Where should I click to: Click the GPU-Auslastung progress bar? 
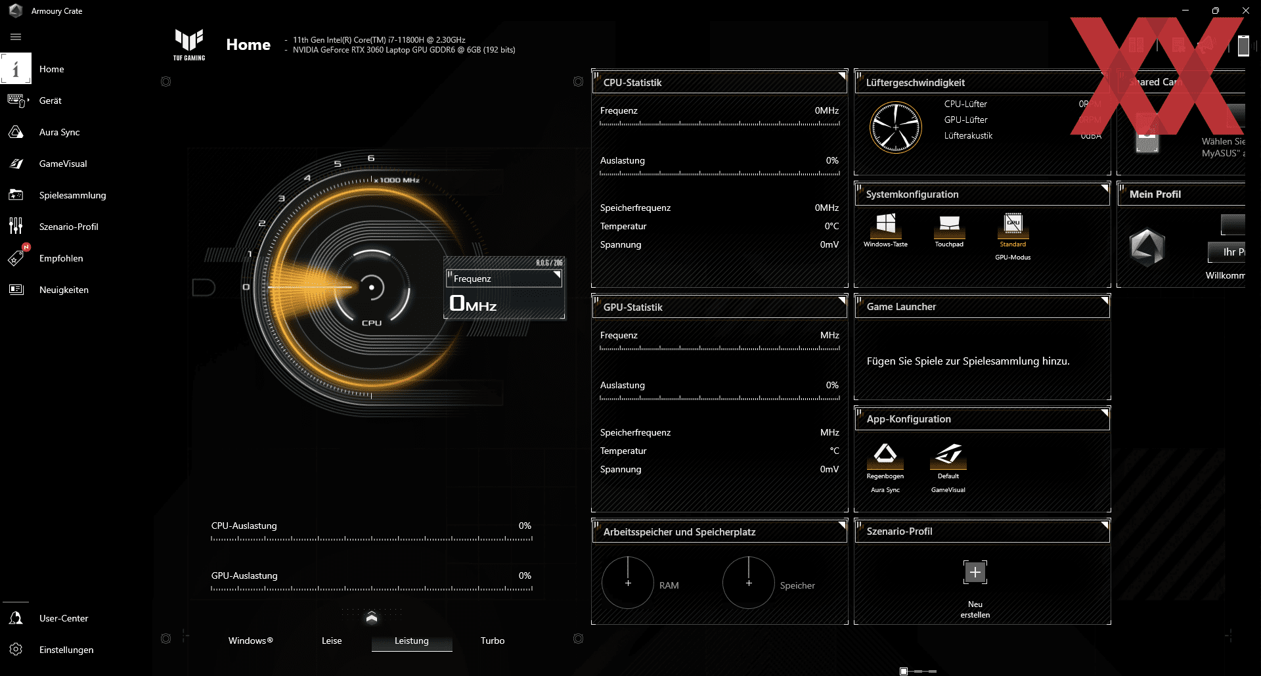(x=372, y=589)
